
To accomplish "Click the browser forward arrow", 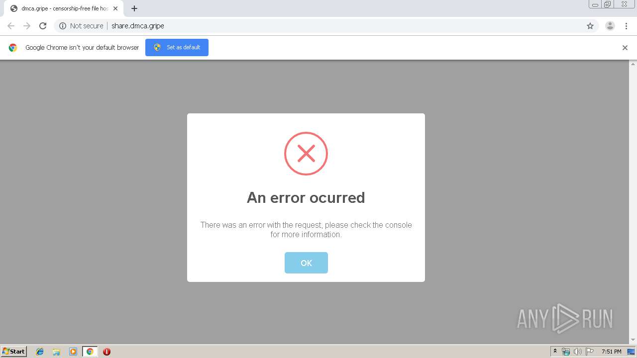I will 27,26.
